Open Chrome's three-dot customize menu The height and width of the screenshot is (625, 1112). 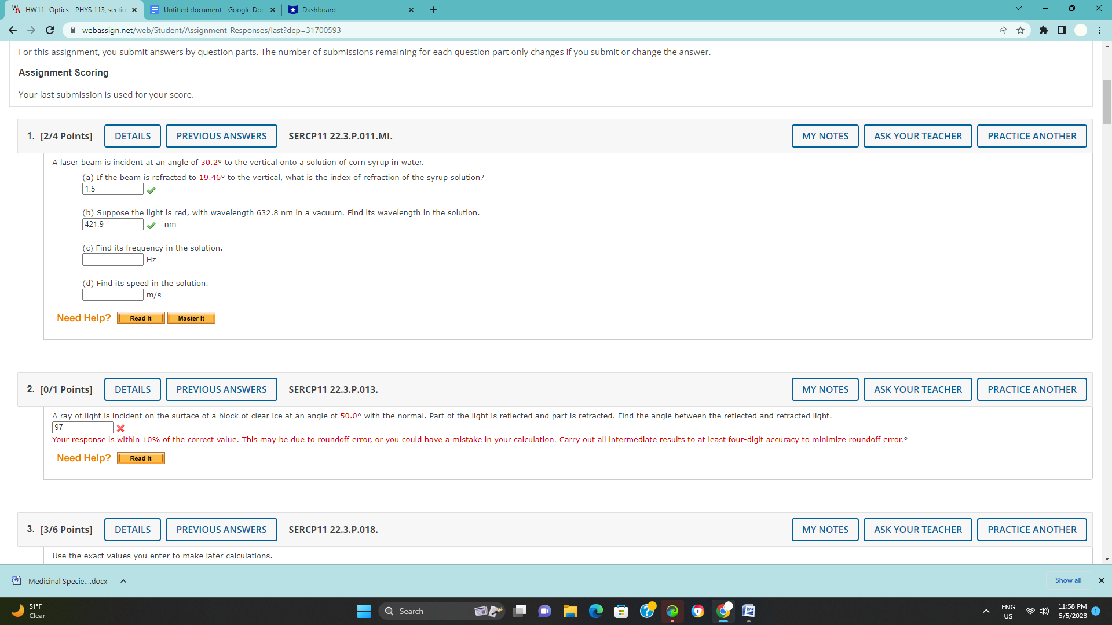[x=1100, y=30]
